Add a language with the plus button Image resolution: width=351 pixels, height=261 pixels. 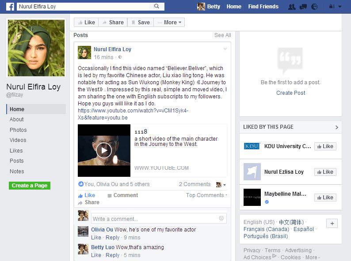tap(332, 224)
